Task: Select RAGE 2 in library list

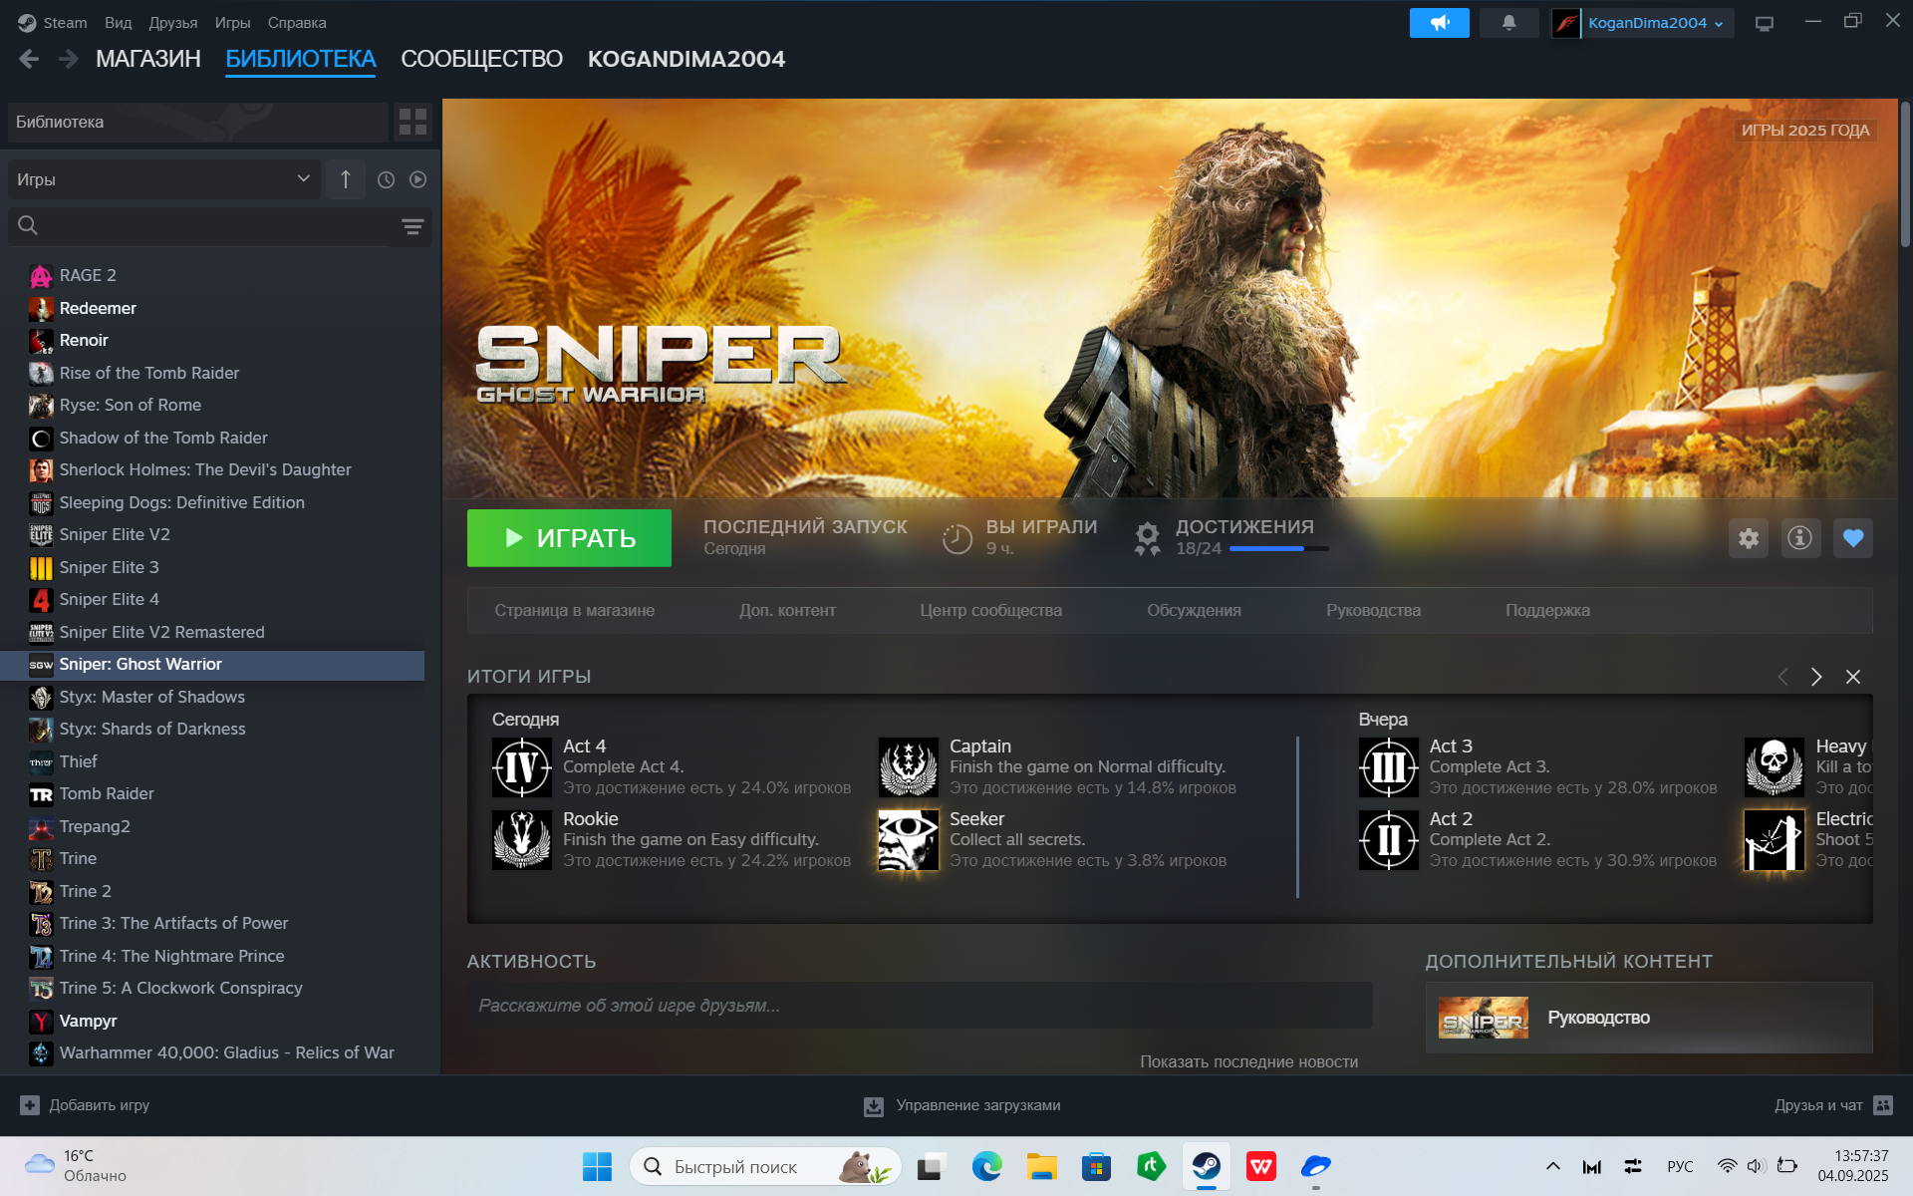Action: [x=89, y=275]
